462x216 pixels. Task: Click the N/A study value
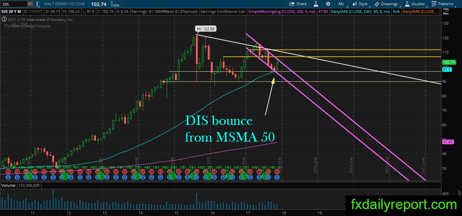(396, 11)
